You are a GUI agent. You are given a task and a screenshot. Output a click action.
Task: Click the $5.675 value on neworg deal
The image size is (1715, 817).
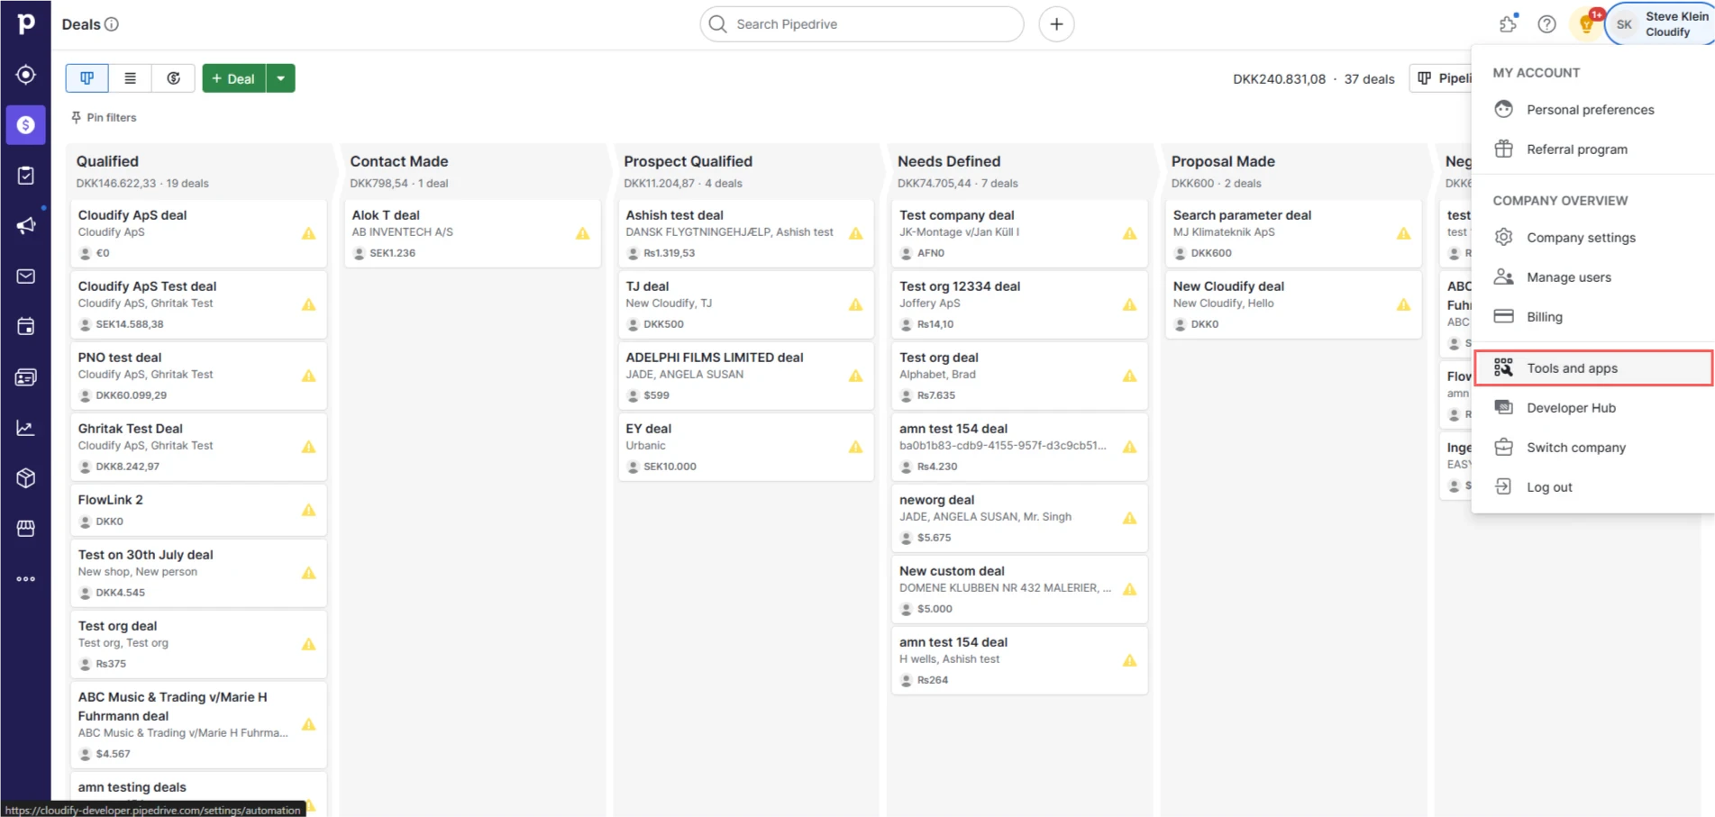pyautogui.click(x=935, y=538)
